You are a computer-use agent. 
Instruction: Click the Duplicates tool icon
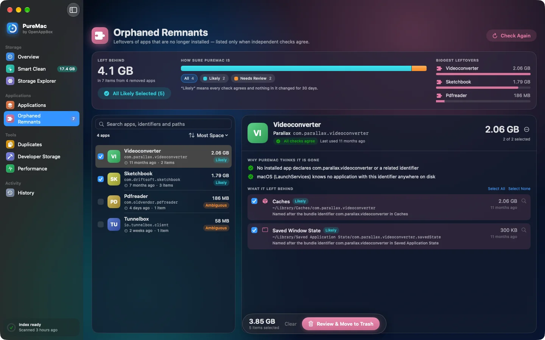click(x=10, y=145)
